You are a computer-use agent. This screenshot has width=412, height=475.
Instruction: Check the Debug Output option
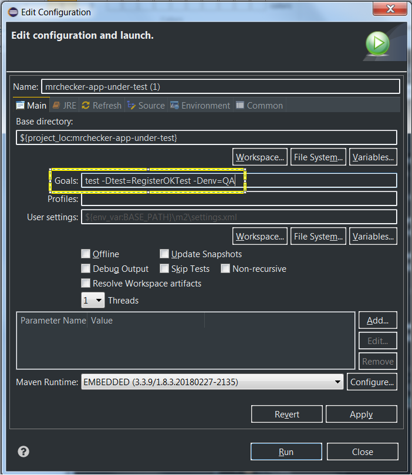(86, 269)
